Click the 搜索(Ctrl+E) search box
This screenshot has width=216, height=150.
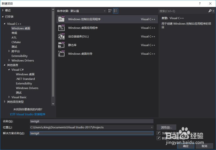click(x=183, y=11)
